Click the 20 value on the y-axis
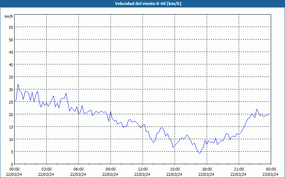The image size is (285, 178). click(x=11, y=114)
